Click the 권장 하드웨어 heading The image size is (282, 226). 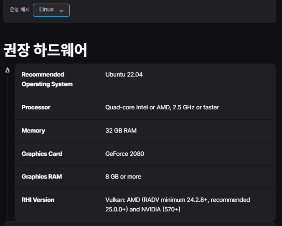click(45, 50)
